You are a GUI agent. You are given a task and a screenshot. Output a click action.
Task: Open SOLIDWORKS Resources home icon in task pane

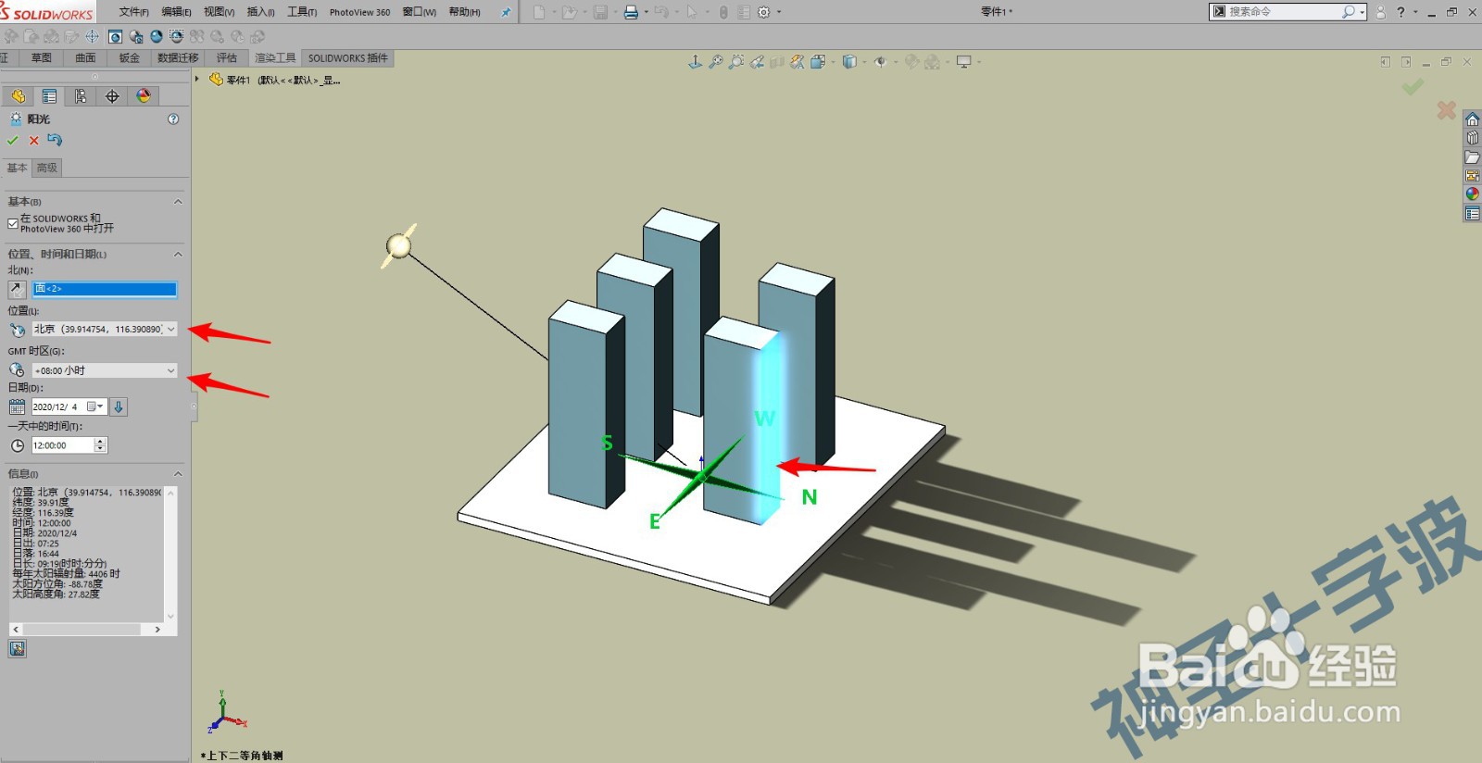click(1472, 119)
